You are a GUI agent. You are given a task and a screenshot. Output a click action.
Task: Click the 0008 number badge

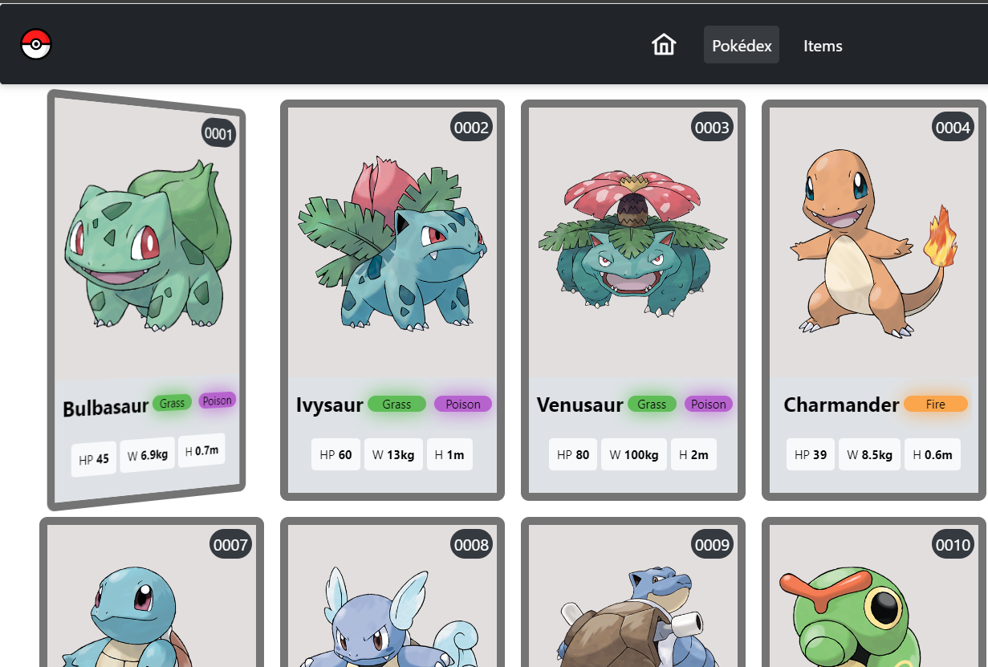tap(471, 544)
